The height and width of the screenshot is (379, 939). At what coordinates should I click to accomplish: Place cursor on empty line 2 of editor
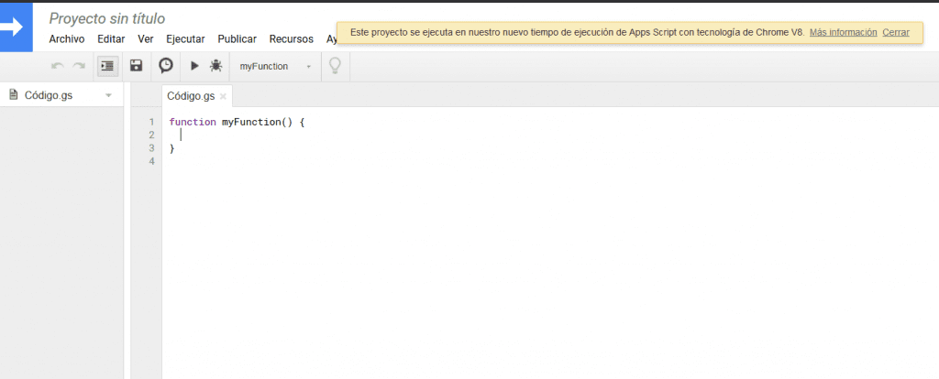pos(550,135)
